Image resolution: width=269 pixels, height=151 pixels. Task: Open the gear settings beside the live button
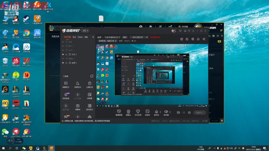189,112
